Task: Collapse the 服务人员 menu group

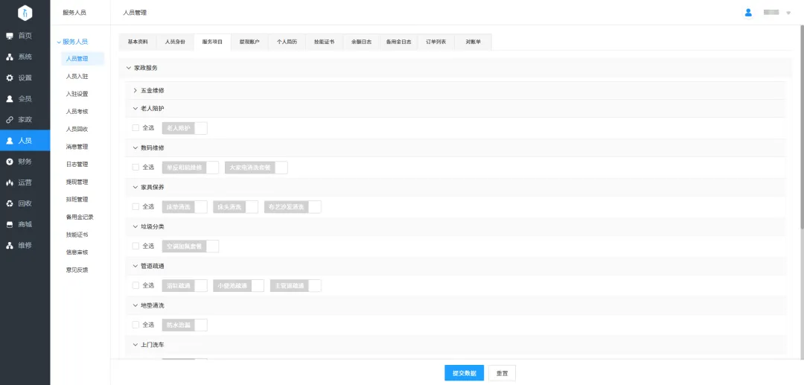Action: click(x=59, y=42)
